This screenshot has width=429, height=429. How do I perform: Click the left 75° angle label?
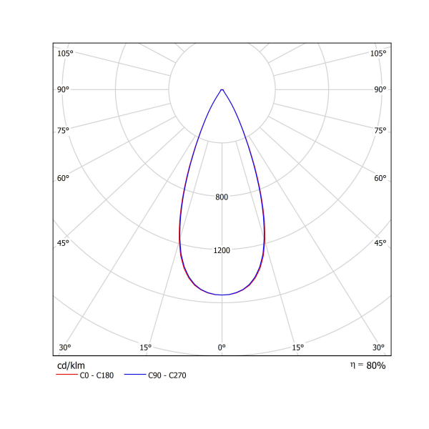(x=63, y=131)
